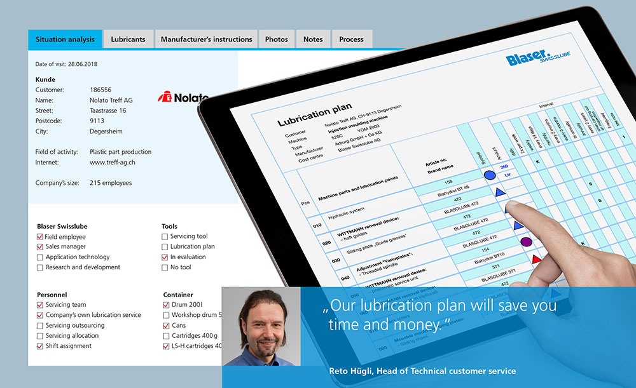The width and height of the screenshot is (636, 388).
Task: Click the Nolato company logo
Action: tap(183, 97)
